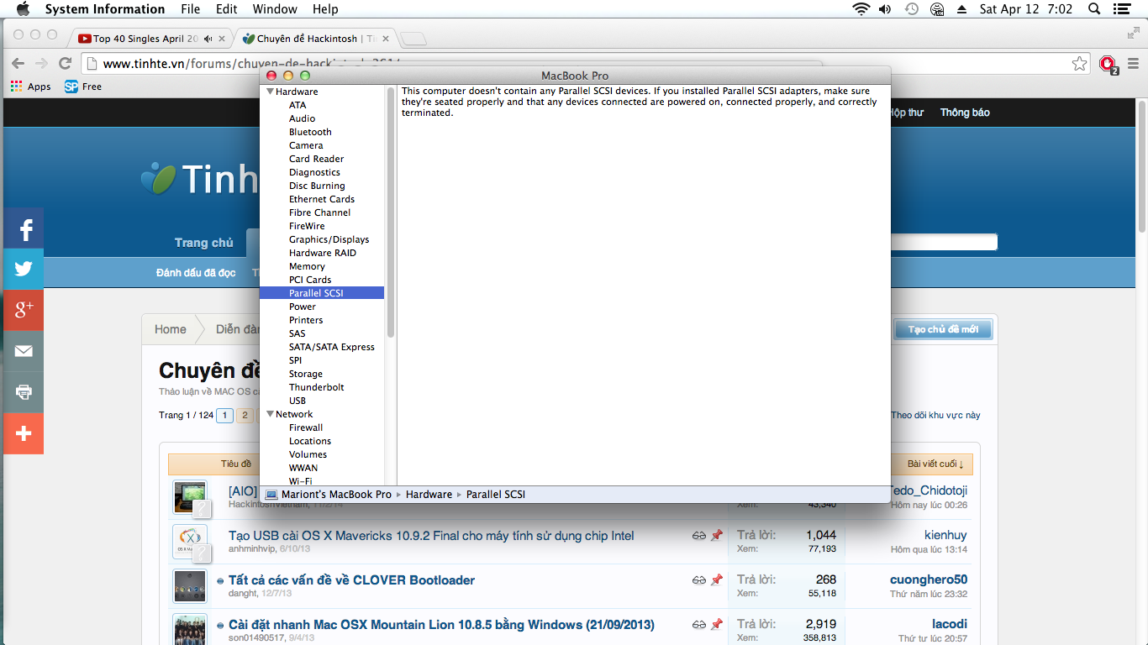Click user kienhuy link
The height and width of the screenshot is (645, 1148).
pos(945,535)
